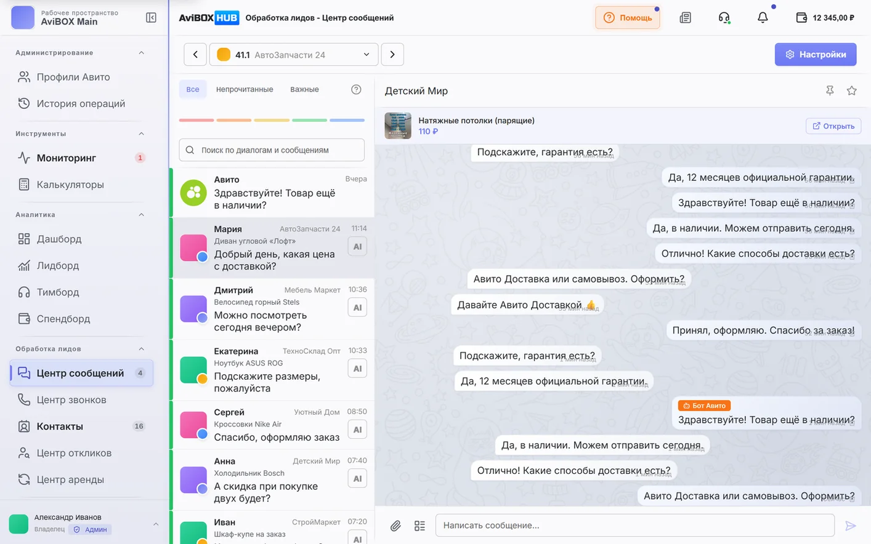Open Центр звонков in the sidebar
The width and height of the screenshot is (871, 544).
(81, 400)
